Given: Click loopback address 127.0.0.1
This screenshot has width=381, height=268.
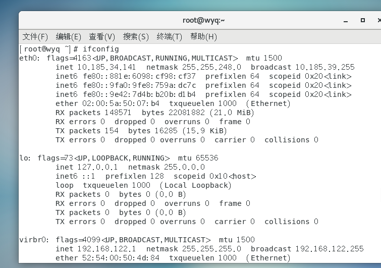Looking at the screenshot, I should pyautogui.click(x=97, y=167).
